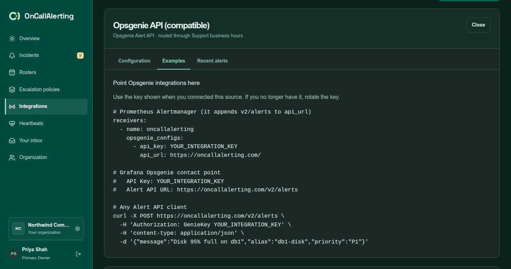
Task: Open Escalation policies
Action: click(x=46, y=89)
